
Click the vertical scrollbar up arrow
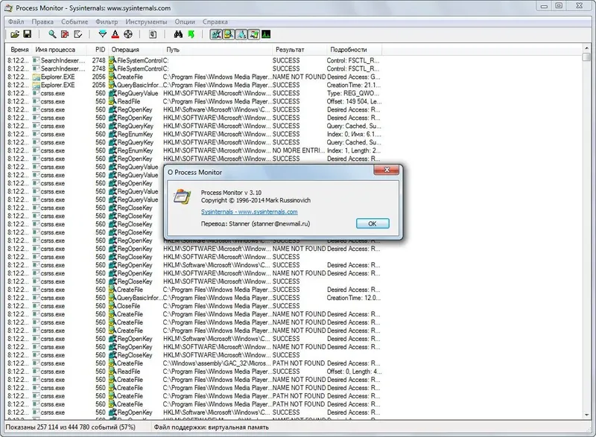point(587,48)
